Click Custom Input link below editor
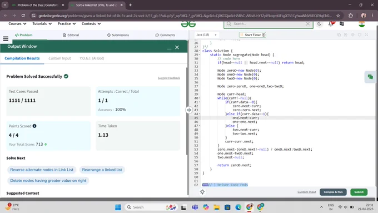This screenshot has height=213, width=378. pyautogui.click(x=307, y=192)
